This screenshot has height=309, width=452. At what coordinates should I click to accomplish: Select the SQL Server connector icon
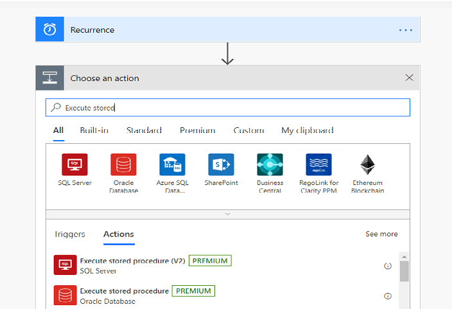pyautogui.click(x=74, y=164)
